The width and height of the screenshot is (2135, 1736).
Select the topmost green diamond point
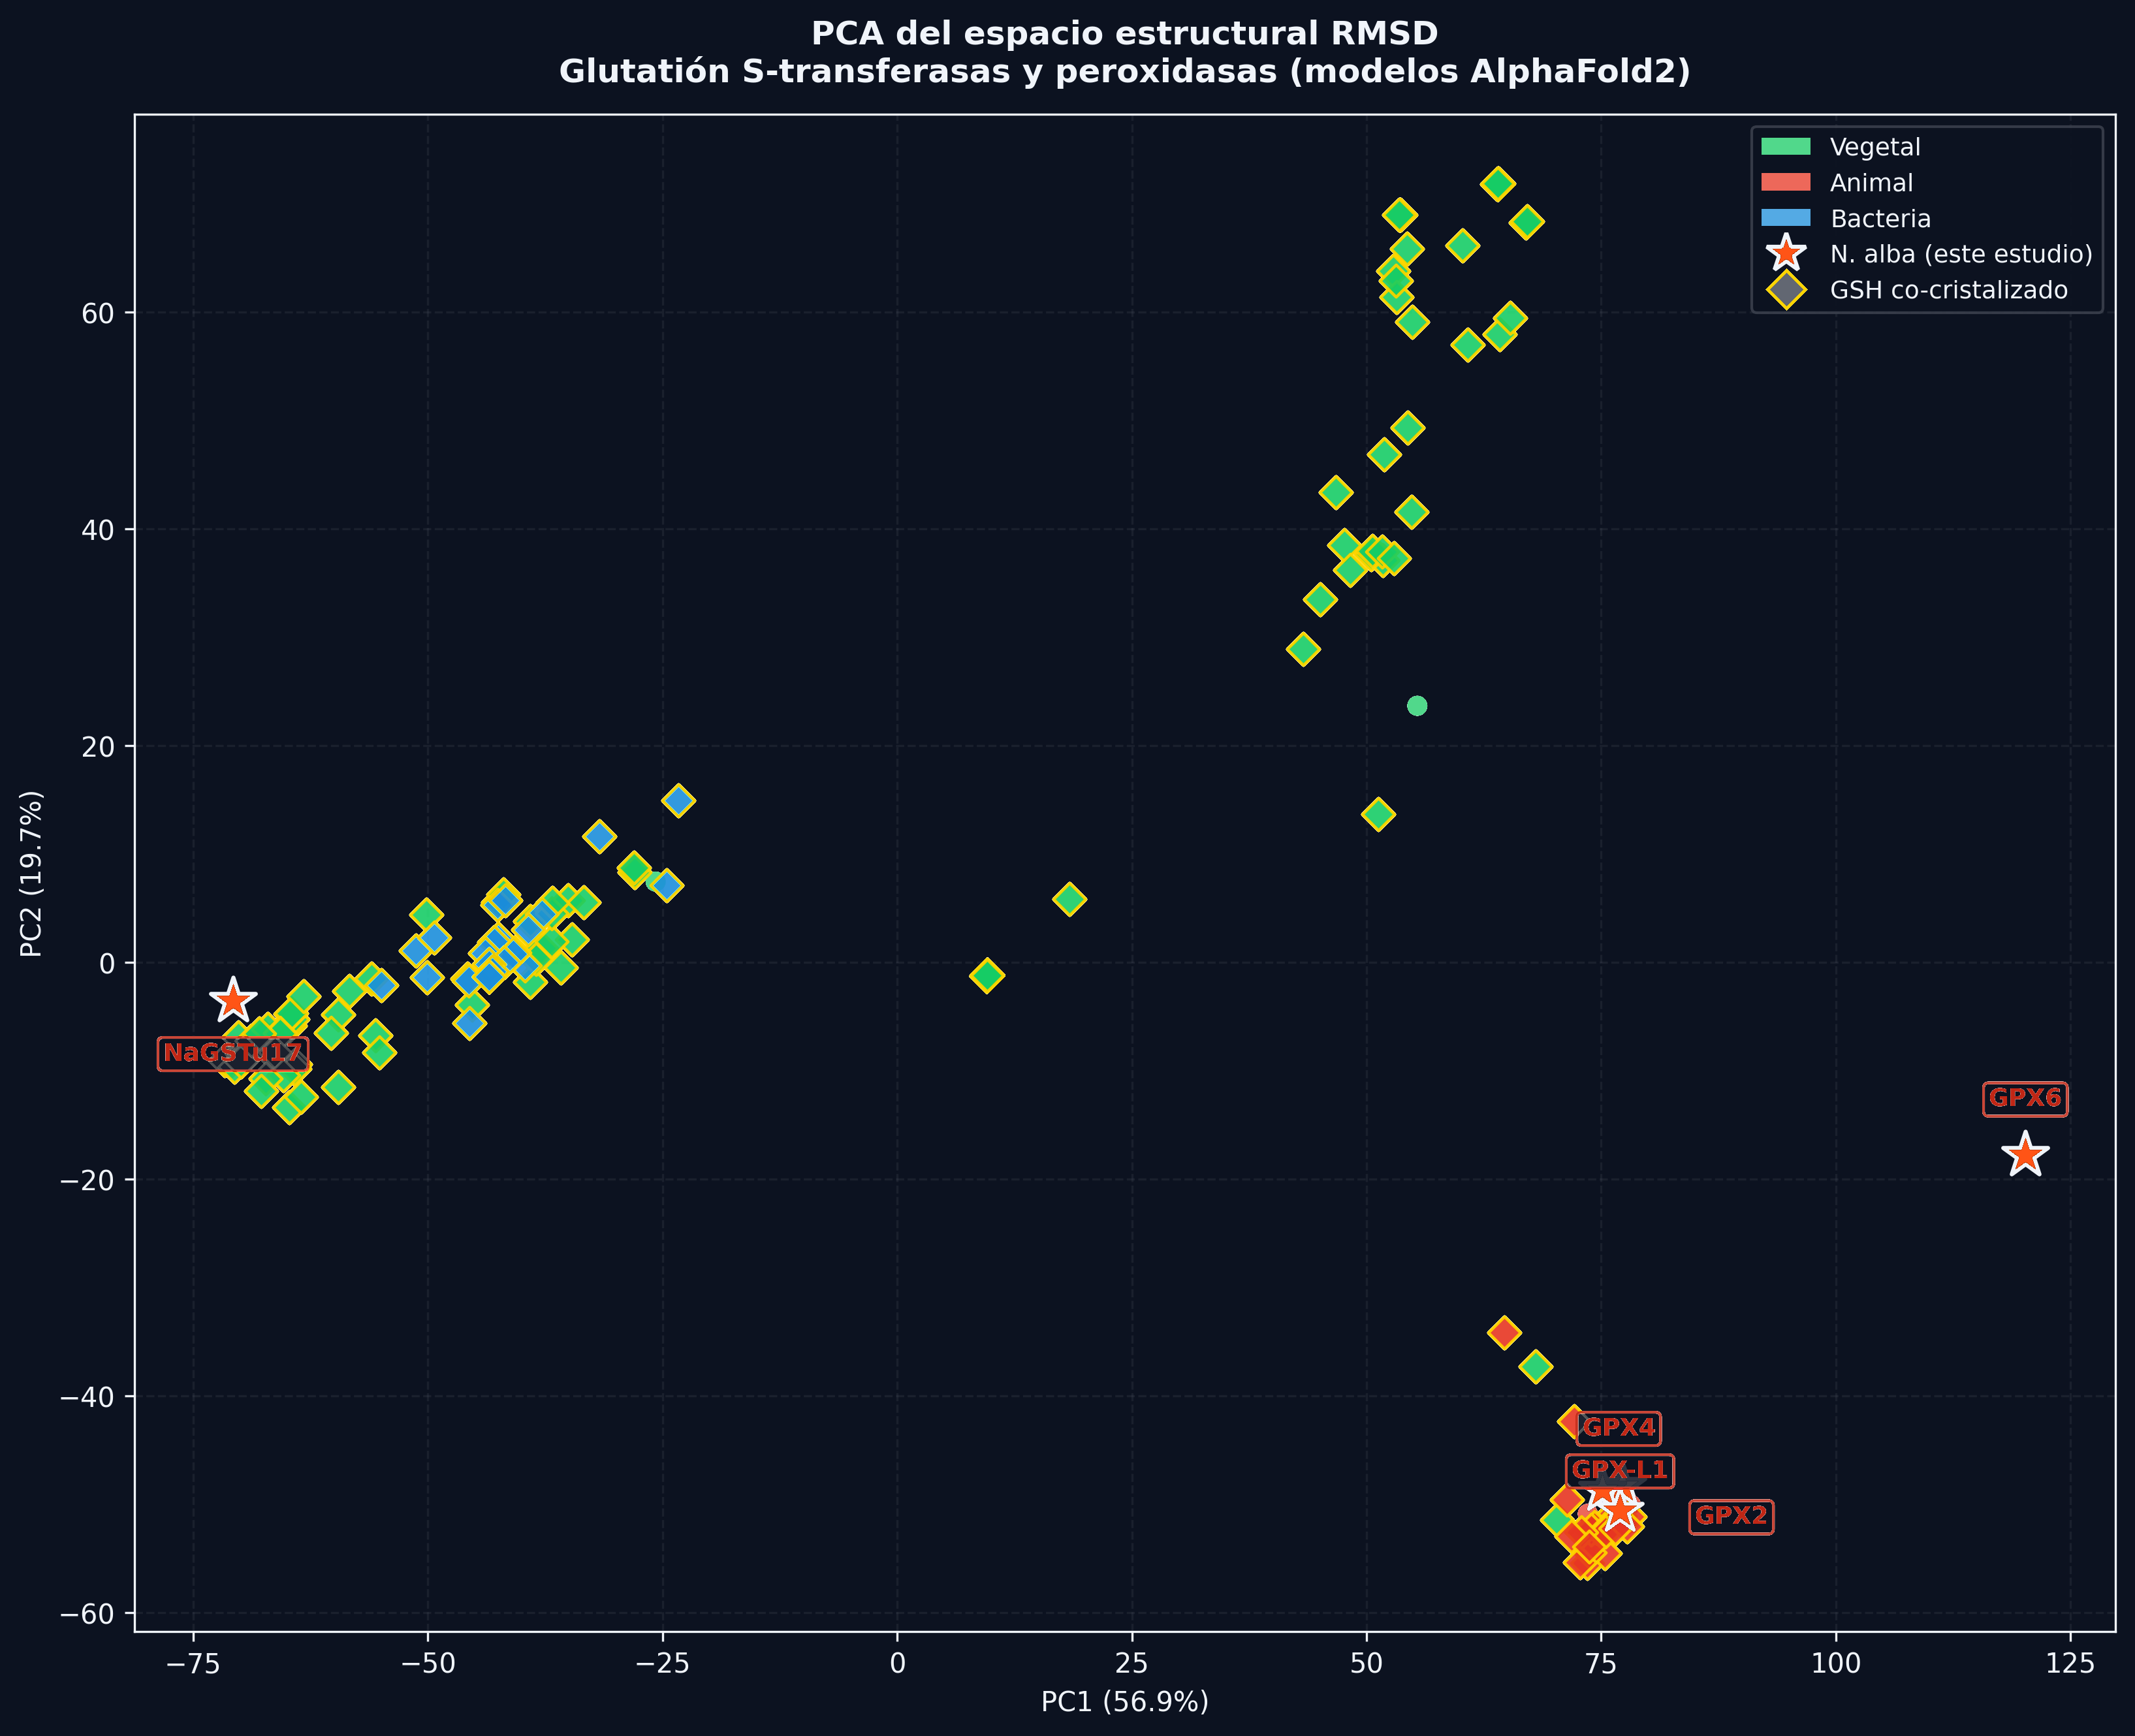(1497, 184)
